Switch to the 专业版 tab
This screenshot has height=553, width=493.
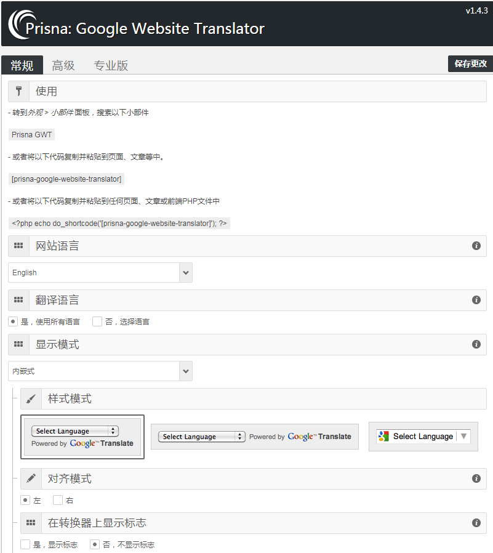tap(111, 65)
